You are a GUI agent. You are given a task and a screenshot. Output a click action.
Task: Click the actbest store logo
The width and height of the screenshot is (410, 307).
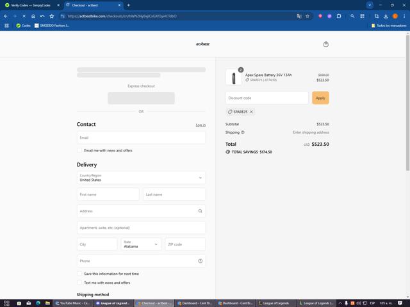tap(202, 44)
